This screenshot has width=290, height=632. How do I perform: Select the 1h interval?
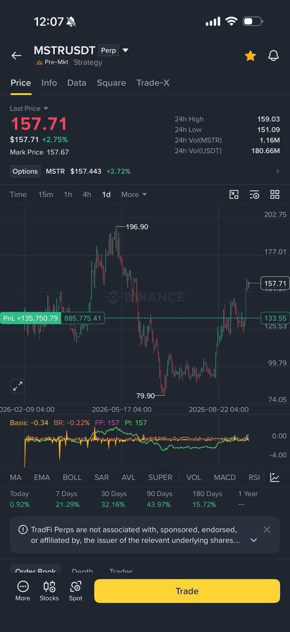click(x=68, y=194)
